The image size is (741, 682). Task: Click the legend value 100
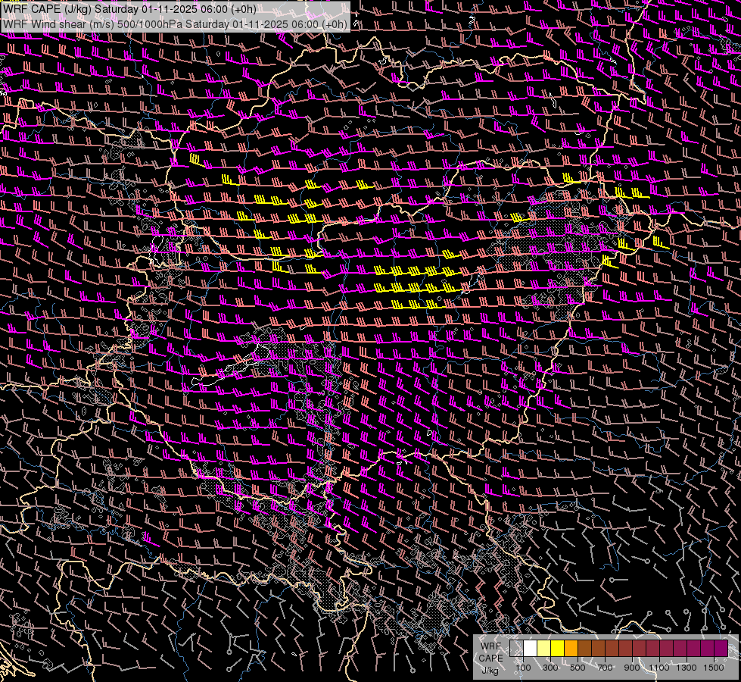click(x=523, y=668)
